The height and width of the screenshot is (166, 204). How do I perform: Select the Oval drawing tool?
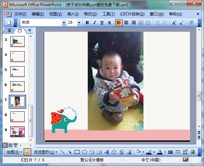pos(85,152)
